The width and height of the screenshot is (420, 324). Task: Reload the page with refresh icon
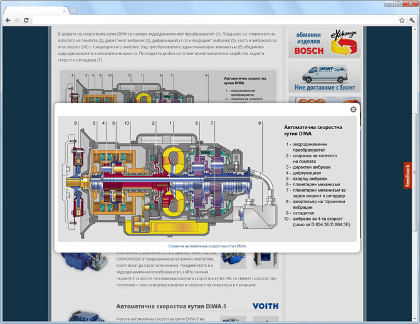pos(26,20)
